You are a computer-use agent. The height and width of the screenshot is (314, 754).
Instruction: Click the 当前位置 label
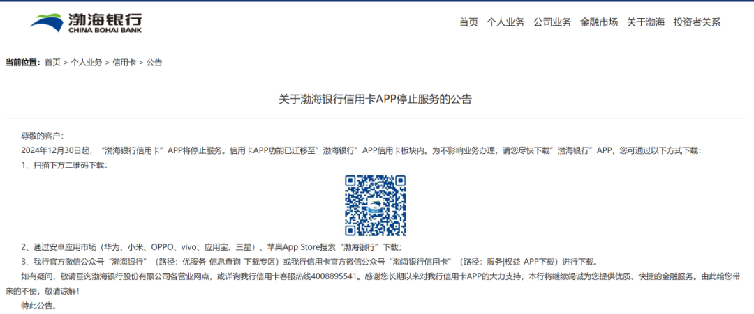23,63
